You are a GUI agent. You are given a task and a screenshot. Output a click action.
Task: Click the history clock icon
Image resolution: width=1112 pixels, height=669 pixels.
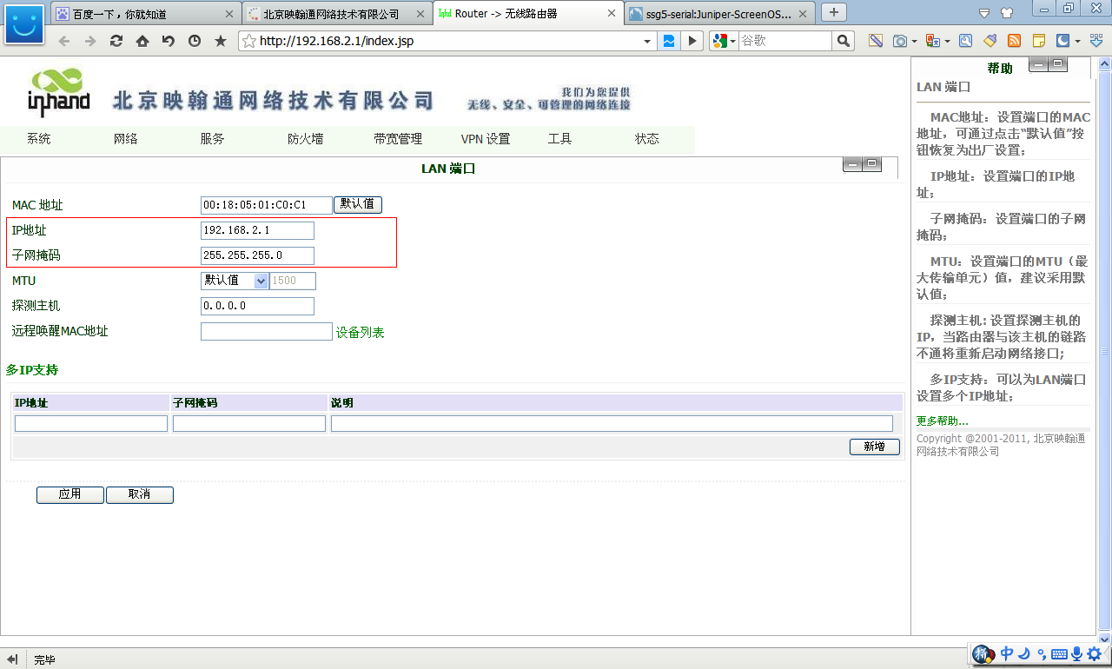click(x=194, y=41)
